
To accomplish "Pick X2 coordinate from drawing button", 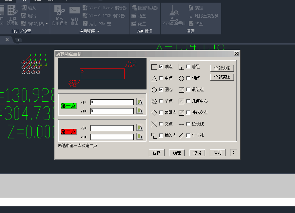I will click(x=140, y=127).
